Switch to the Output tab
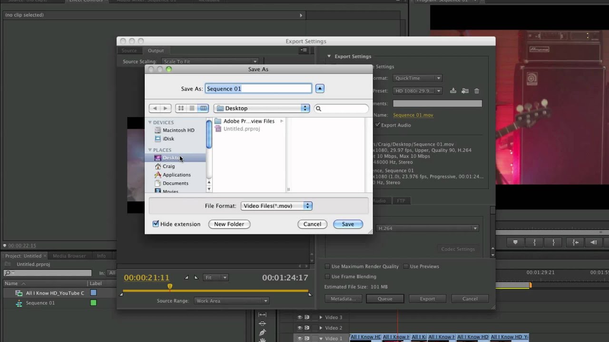This screenshot has width=609, height=342. [x=156, y=50]
